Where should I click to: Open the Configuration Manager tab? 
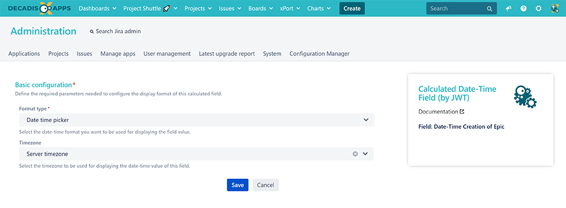pos(319,54)
